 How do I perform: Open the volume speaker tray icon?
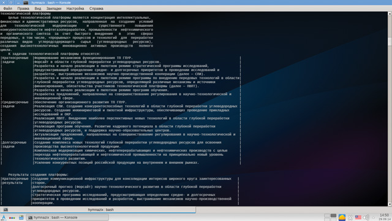pos(366,217)
